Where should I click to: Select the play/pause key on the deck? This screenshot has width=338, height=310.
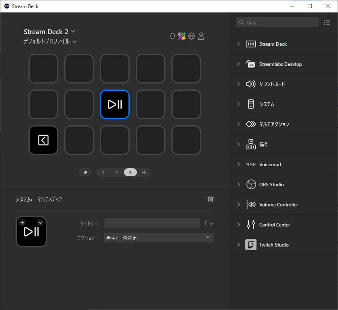115,104
